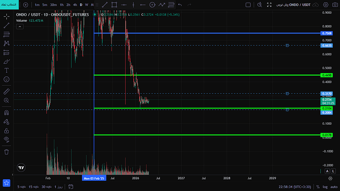Open the go to date calendar
The height and width of the screenshot is (191, 340).
pyautogui.click(x=70, y=187)
